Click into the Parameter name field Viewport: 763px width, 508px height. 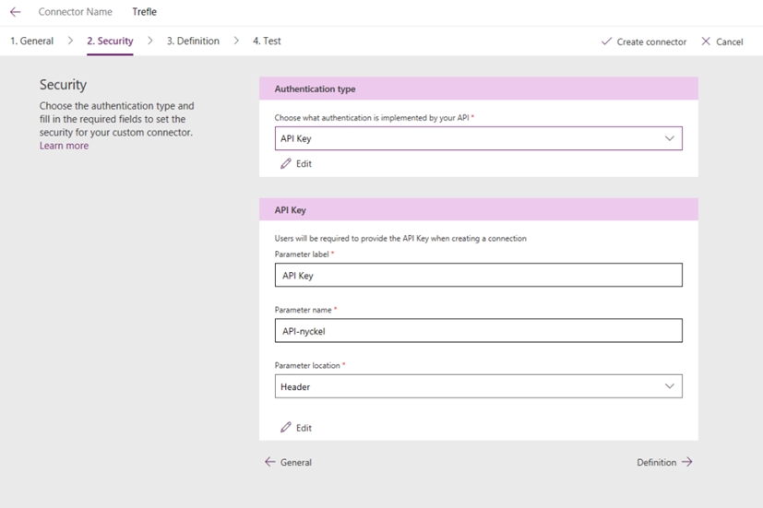coord(478,330)
